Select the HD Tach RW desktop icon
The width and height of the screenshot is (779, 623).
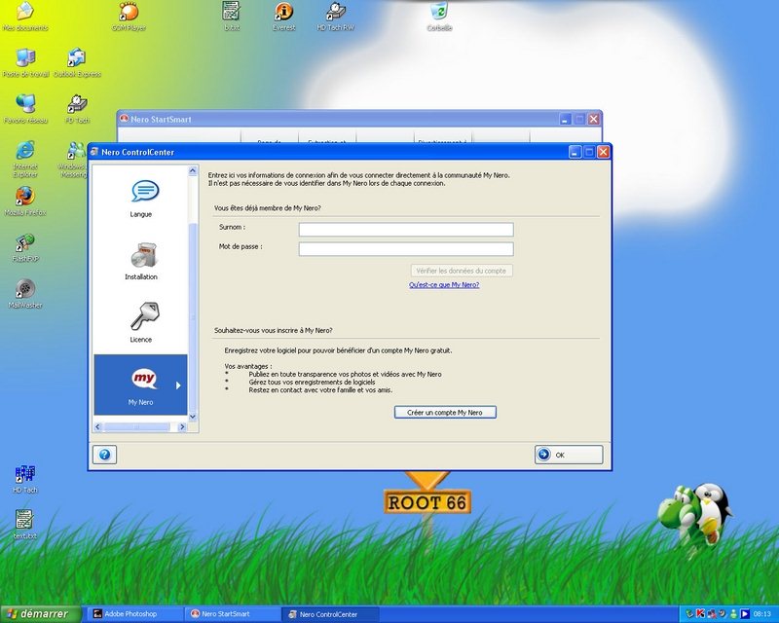coord(336,17)
